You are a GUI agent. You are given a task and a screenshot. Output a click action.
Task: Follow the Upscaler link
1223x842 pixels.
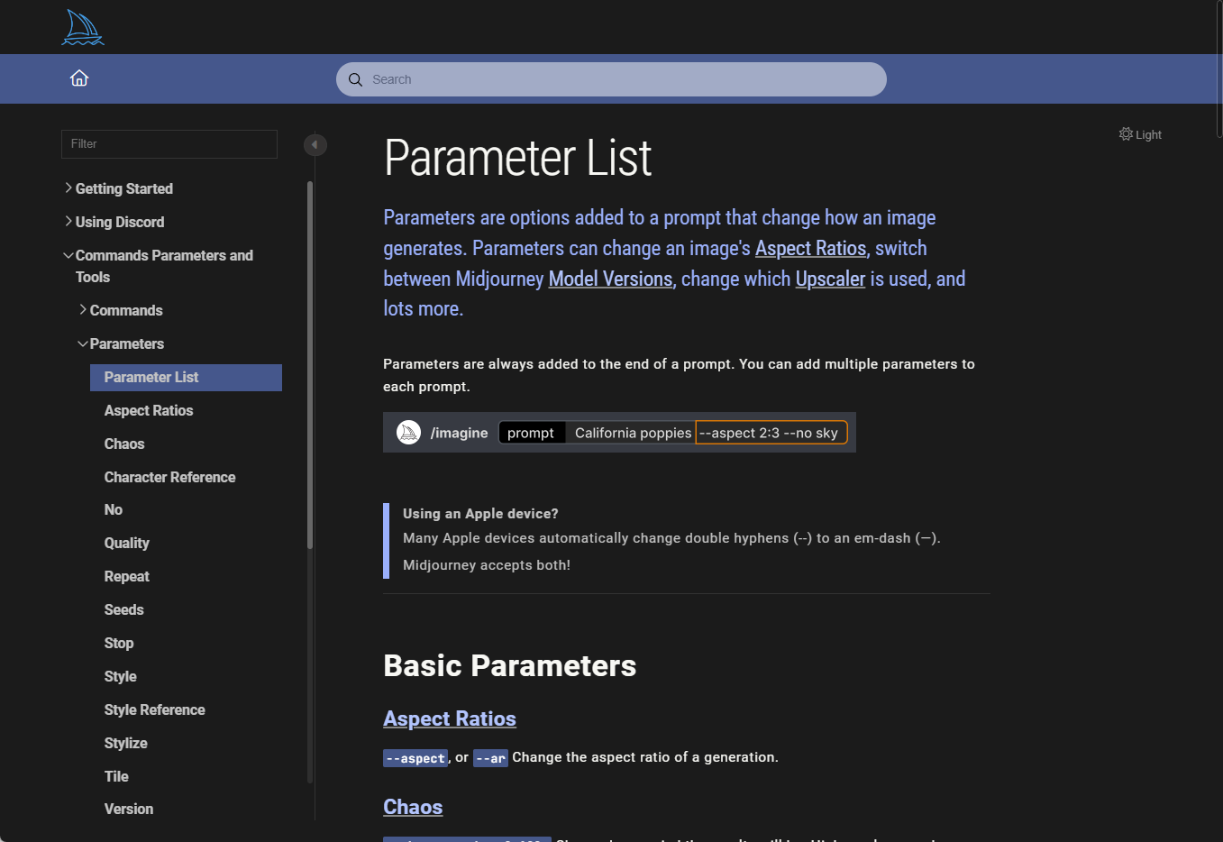830,279
